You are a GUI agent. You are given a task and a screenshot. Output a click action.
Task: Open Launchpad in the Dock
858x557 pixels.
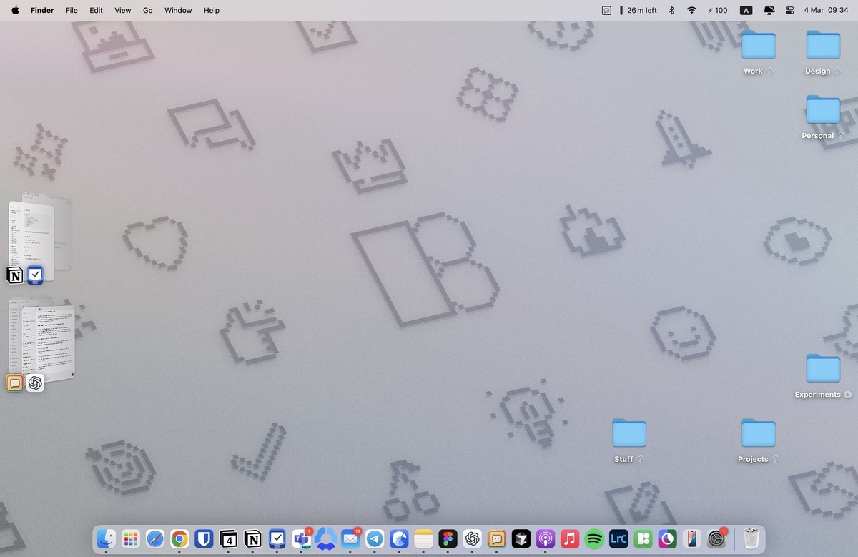pos(130,538)
